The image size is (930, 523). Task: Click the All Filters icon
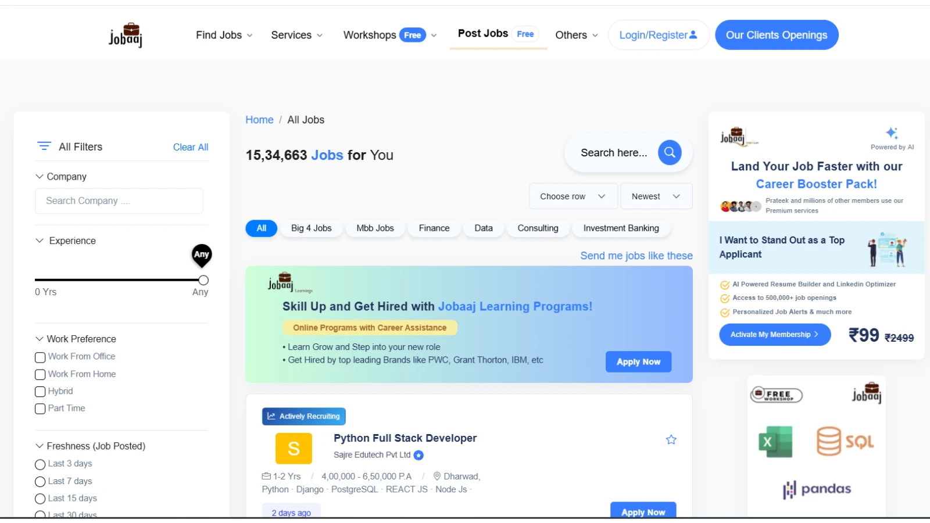[44, 146]
